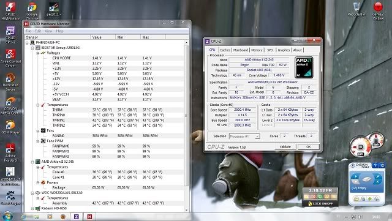Toggle LOCK ON/OFF in the shutdown gadget
The image size is (392, 221).
pos(320,203)
